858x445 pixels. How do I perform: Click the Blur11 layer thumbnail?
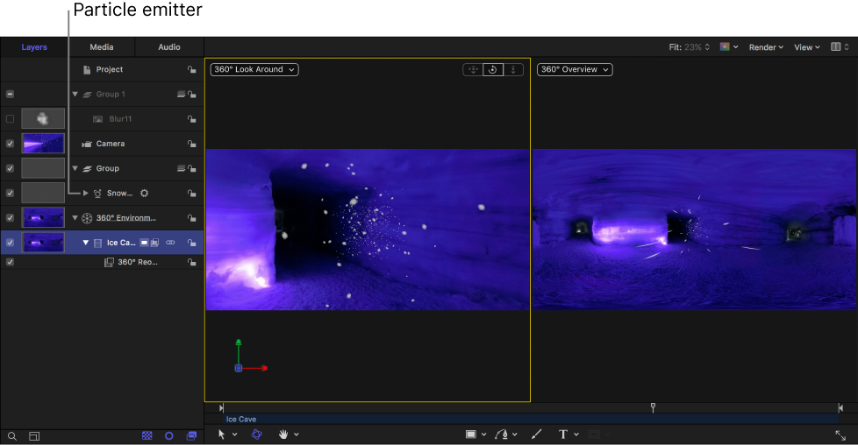coord(43,118)
